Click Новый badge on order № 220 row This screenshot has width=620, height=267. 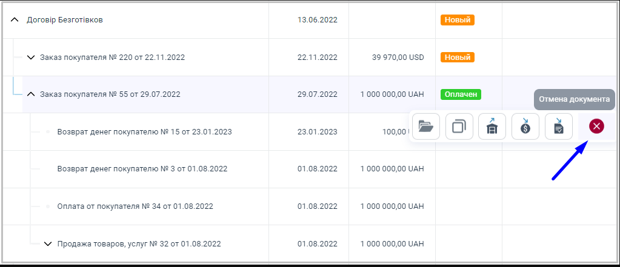pyautogui.click(x=458, y=58)
